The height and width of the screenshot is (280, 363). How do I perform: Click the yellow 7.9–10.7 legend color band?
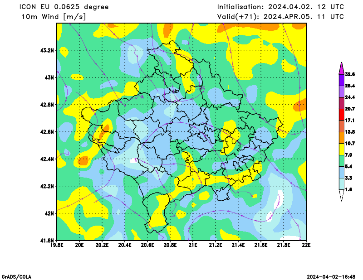(x=342, y=150)
